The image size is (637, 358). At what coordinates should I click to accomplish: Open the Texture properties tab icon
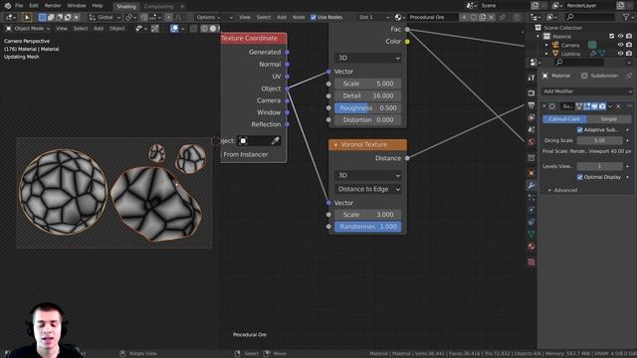[531, 262]
